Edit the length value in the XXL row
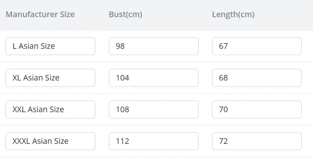 tap(257, 110)
